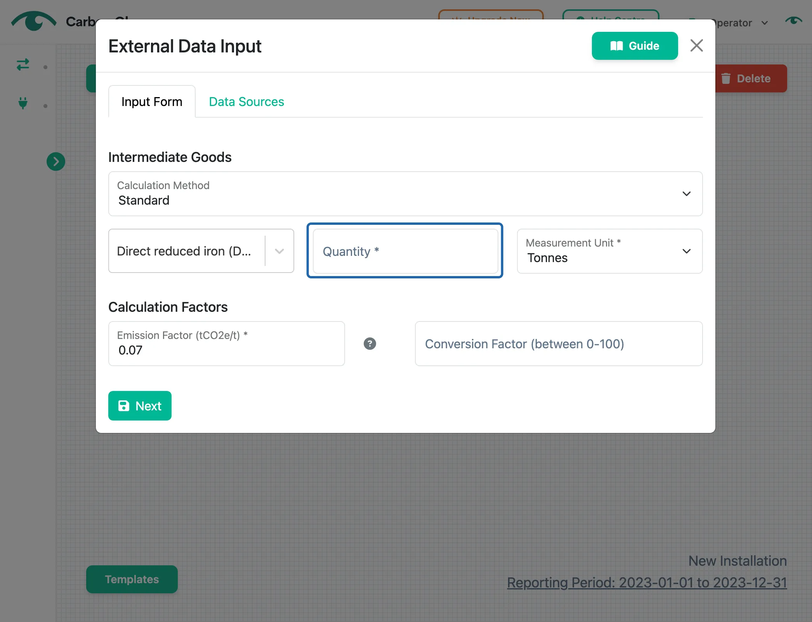Click the Emission Factor field
The image size is (812, 622).
(x=227, y=344)
